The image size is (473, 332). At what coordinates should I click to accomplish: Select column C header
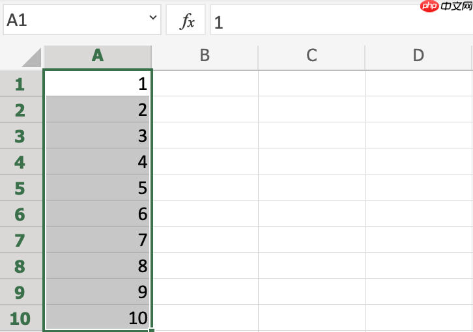coord(311,57)
